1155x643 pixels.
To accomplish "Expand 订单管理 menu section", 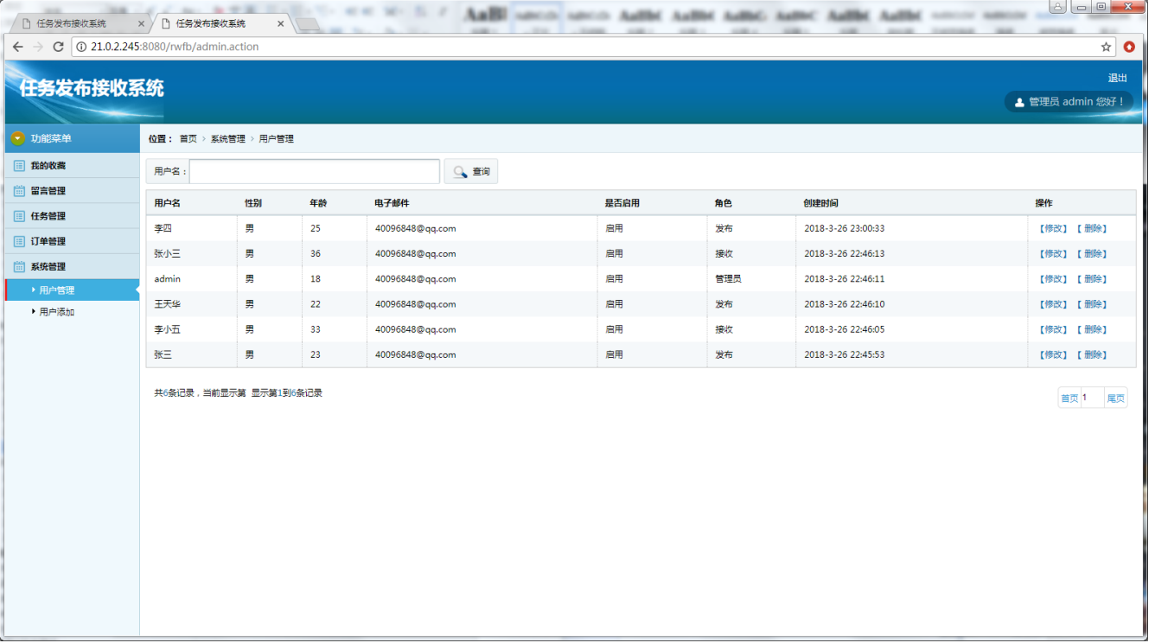I will (x=73, y=241).
